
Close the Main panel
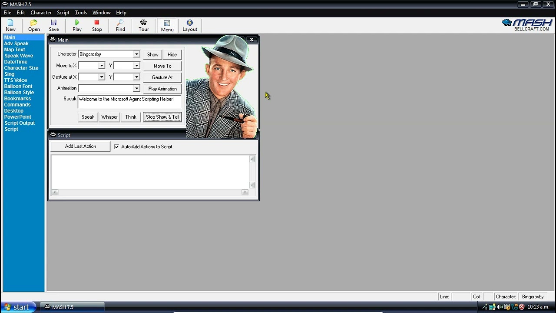point(252,40)
